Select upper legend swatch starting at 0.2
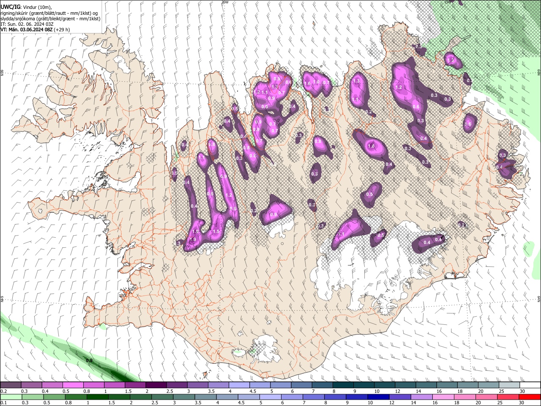Screen dimensions: 541x406 tap(11, 385)
